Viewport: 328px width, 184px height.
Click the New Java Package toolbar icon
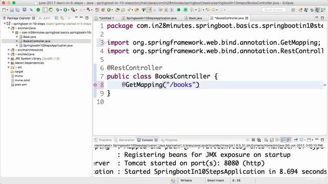103,10
